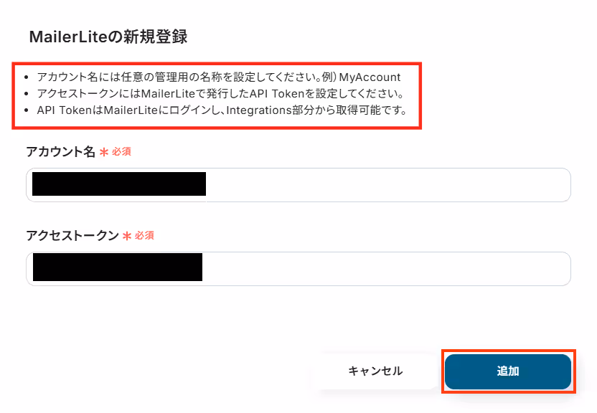Click the instruction line starting with アクセストークンには
This screenshot has width=597, height=413.
220,93
